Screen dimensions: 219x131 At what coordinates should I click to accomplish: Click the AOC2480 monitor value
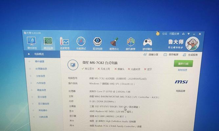108,116
